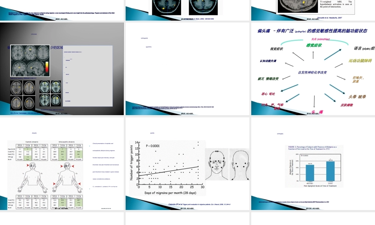
Task: Click the green 感觉症状 label
Action: coord(314,45)
